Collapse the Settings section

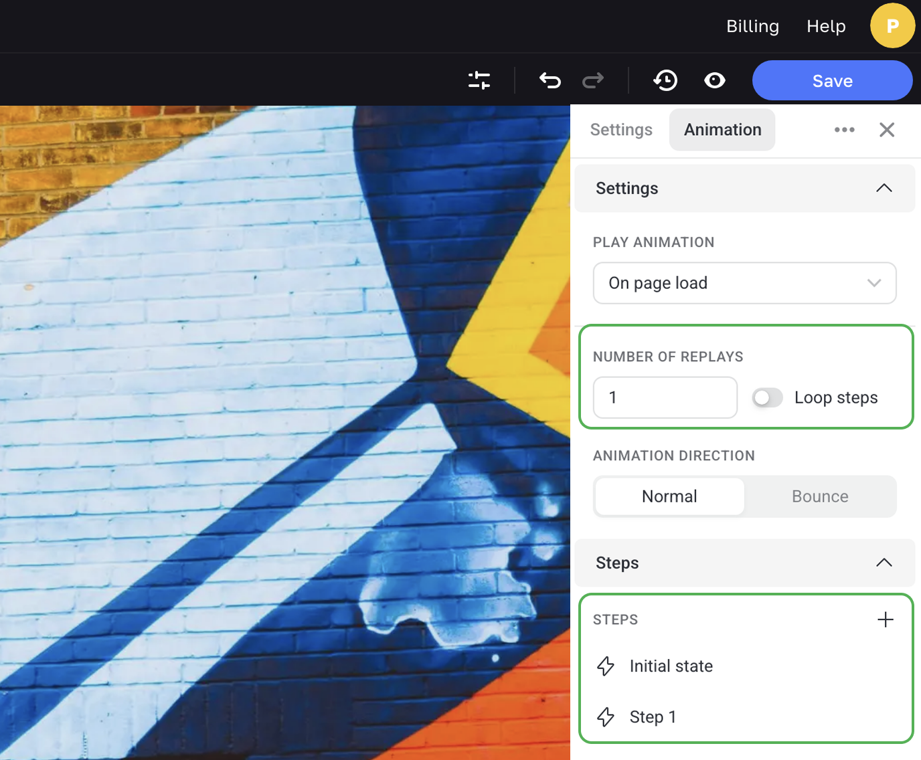tap(884, 189)
